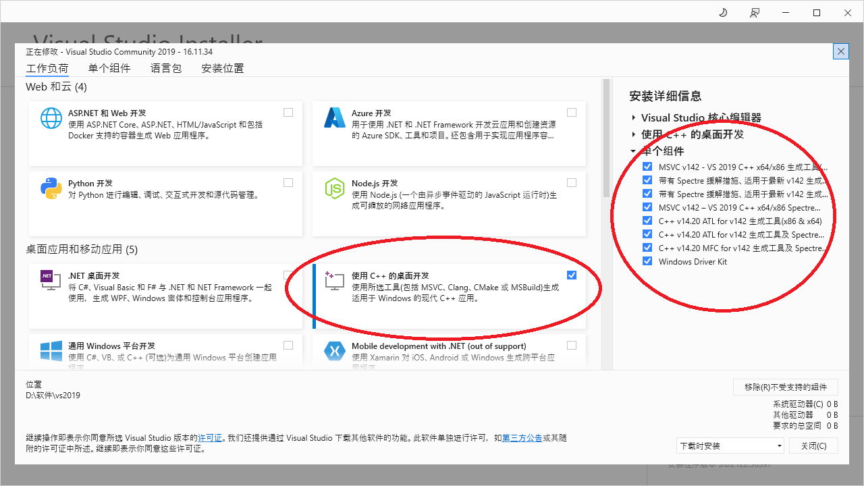Select the 使用 C++ 的桌面开发 workload card title

click(390, 276)
